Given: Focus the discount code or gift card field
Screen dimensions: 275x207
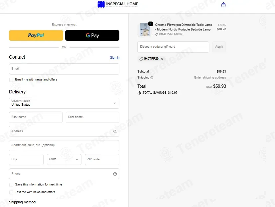Looking at the screenshot, I should (x=173, y=47).
